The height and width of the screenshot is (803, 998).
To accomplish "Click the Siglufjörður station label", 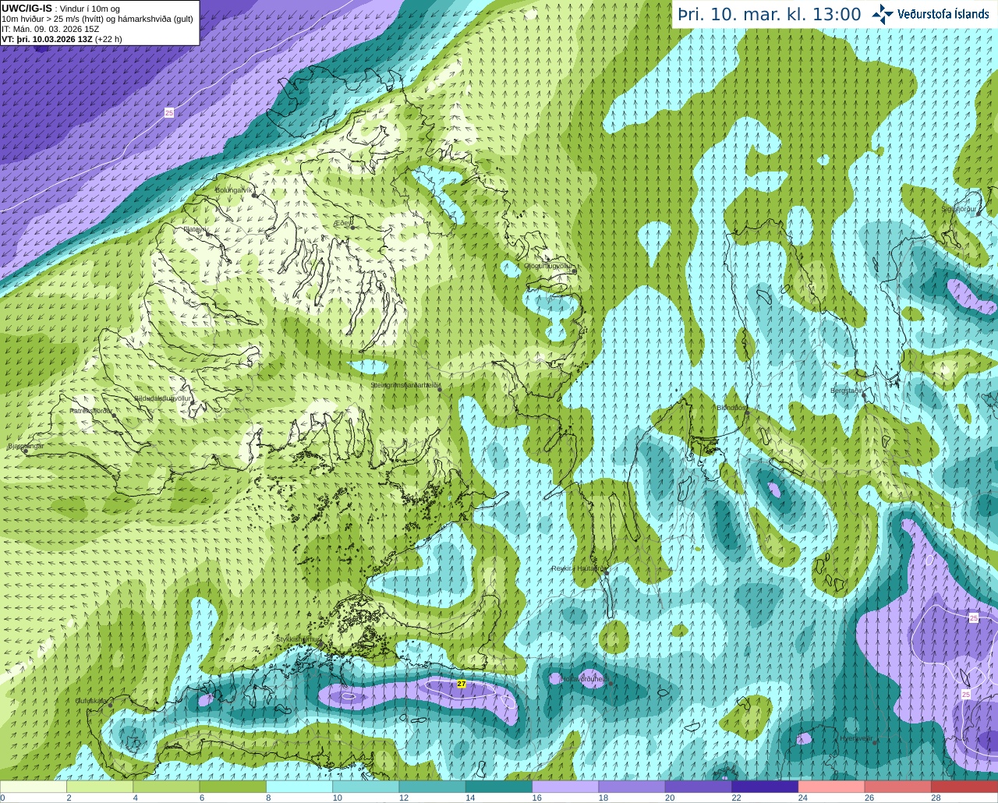I will 959,209.
